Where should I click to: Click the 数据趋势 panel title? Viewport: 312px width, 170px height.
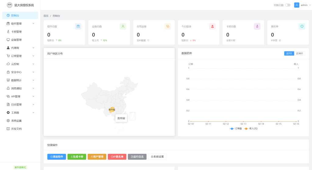[187, 53]
